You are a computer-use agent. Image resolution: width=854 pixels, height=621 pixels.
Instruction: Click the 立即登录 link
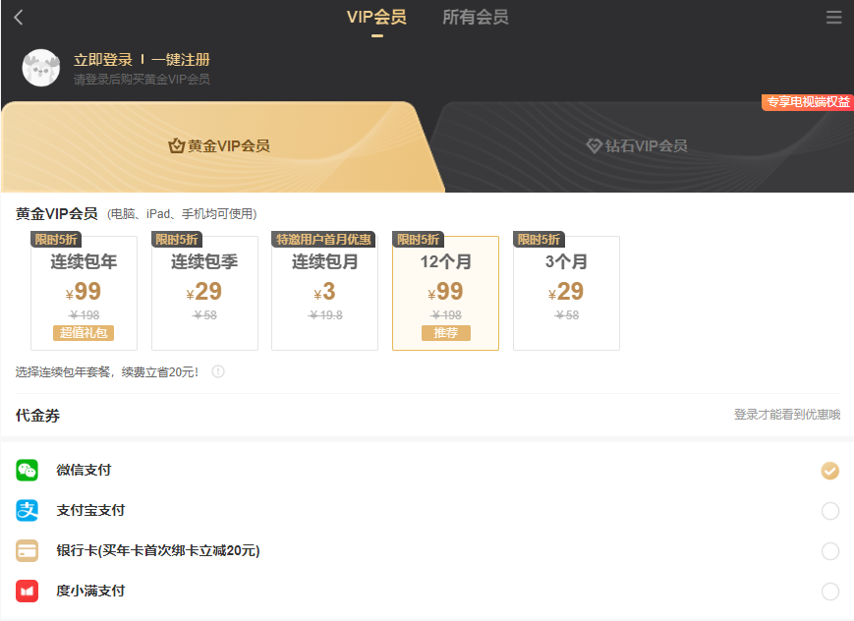tap(103, 60)
